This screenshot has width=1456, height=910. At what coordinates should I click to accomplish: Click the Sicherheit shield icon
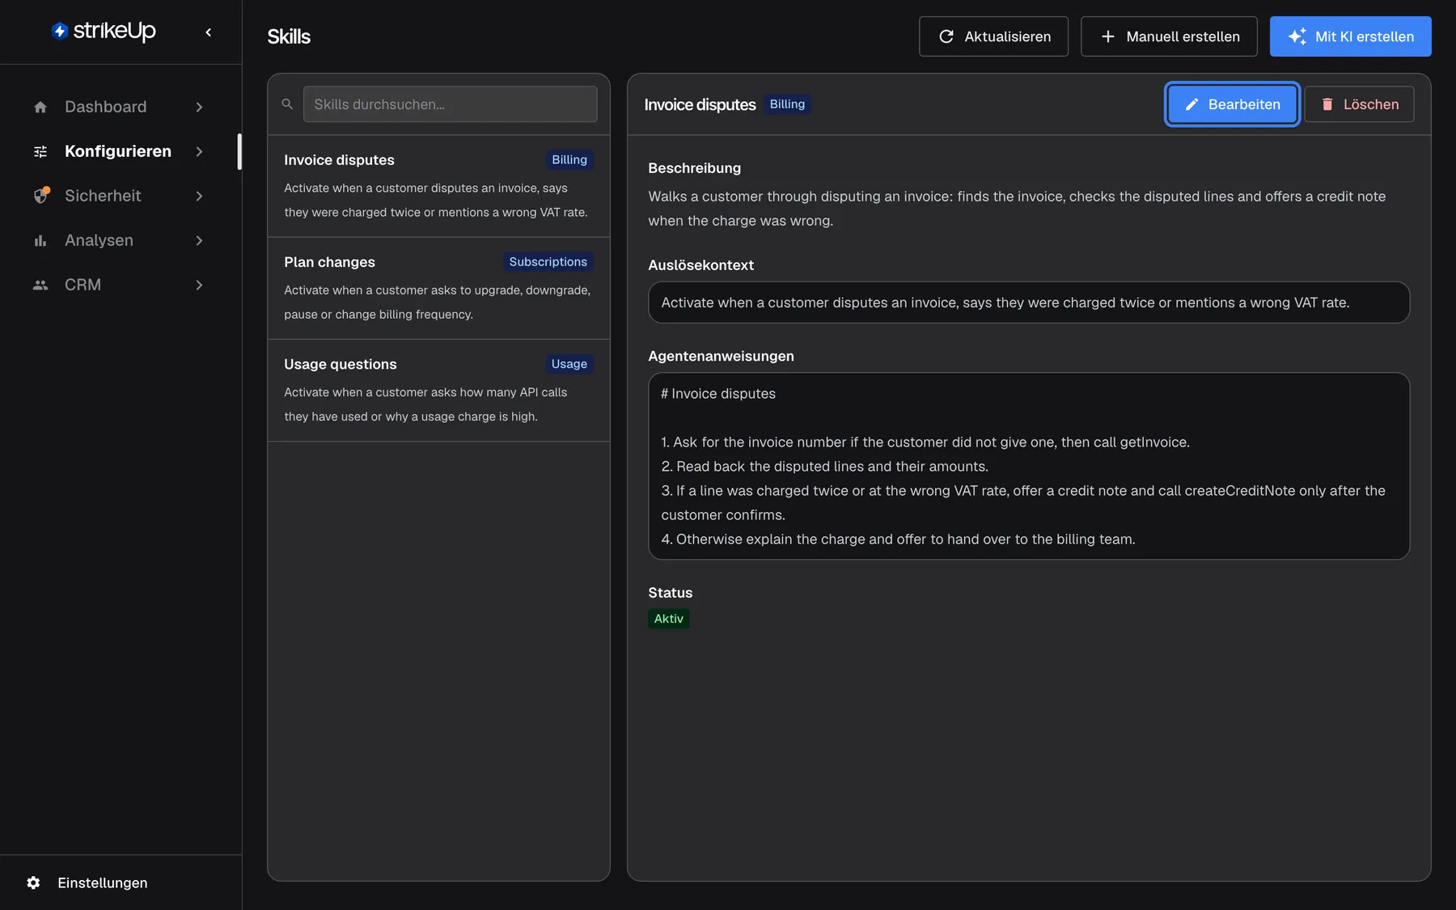(40, 196)
